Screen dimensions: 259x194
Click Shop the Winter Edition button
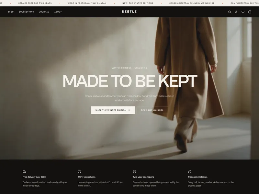pyautogui.click(x=113, y=110)
